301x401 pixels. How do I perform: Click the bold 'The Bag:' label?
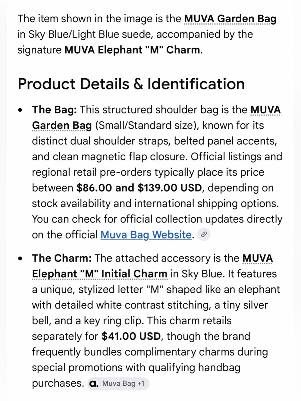[55, 110]
